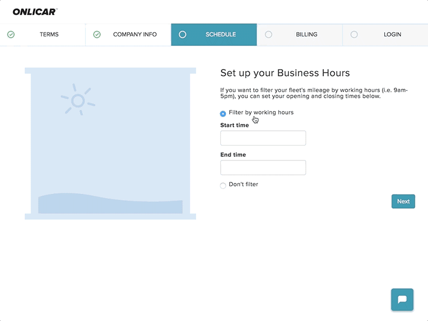Click the Terms step green checkmark icon
The height and width of the screenshot is (321, 428).
click(11, 34)
